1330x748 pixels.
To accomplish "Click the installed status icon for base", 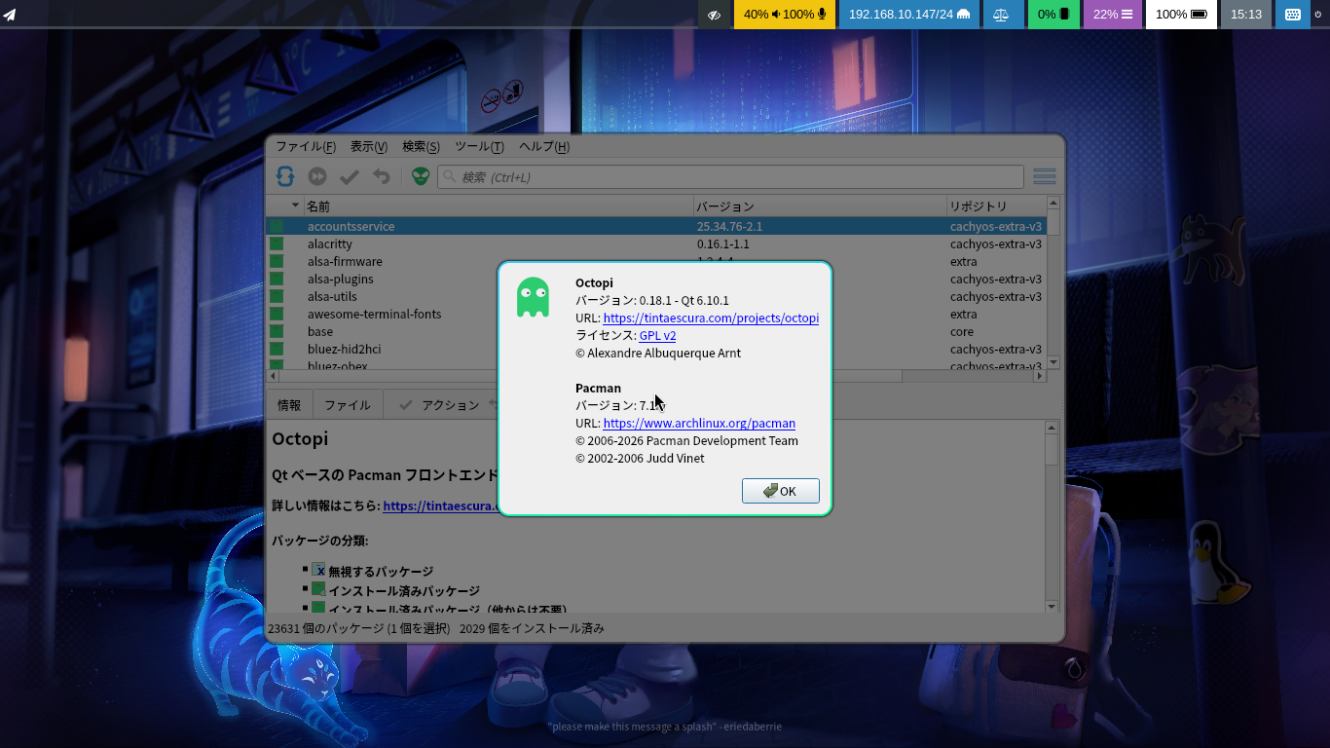I will [x=277, y=331].
